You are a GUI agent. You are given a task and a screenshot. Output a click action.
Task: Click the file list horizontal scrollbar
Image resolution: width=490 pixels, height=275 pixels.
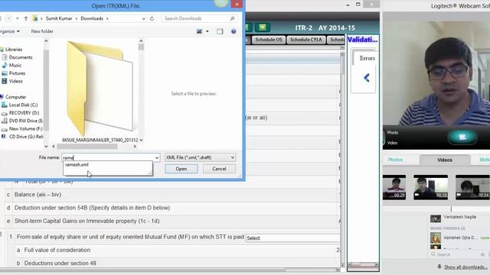(x=87, y=146)
